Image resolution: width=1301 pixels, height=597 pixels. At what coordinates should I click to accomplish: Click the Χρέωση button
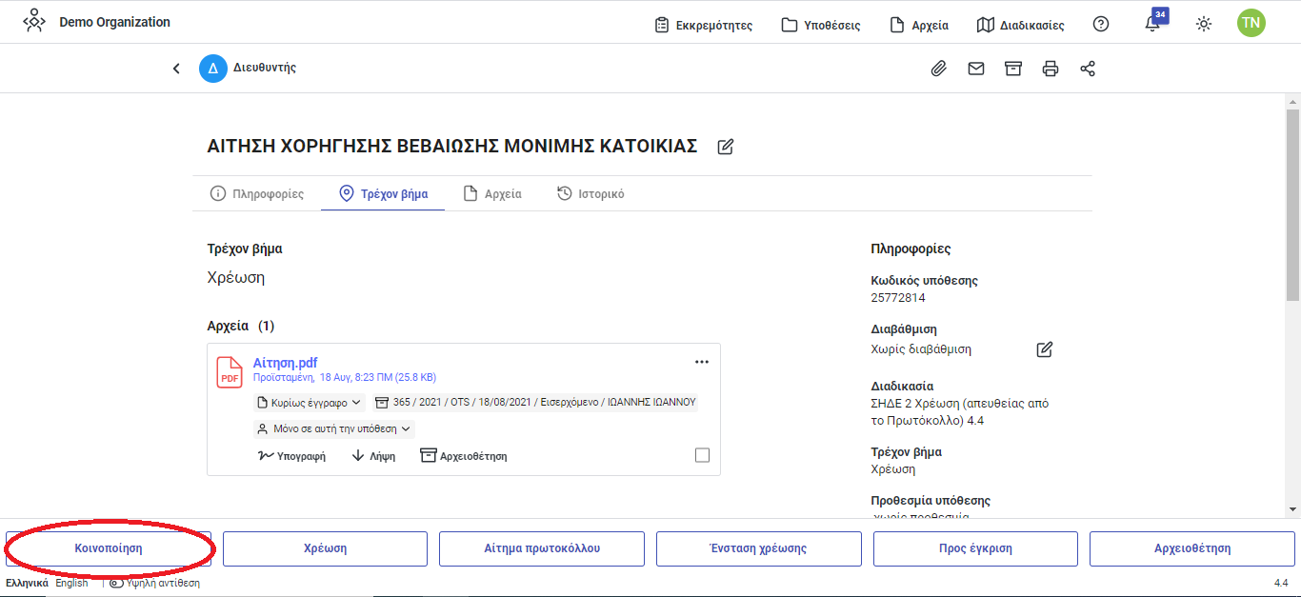(x=325, y=548)
